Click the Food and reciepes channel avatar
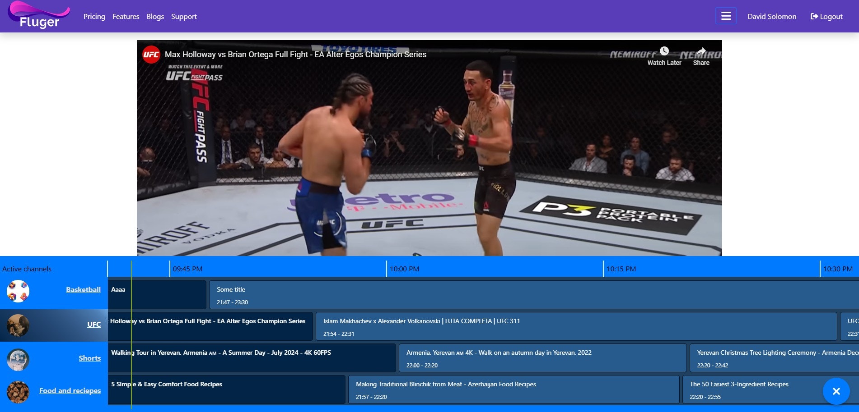The height and width of the screenshot is (412, 859). 18,392
